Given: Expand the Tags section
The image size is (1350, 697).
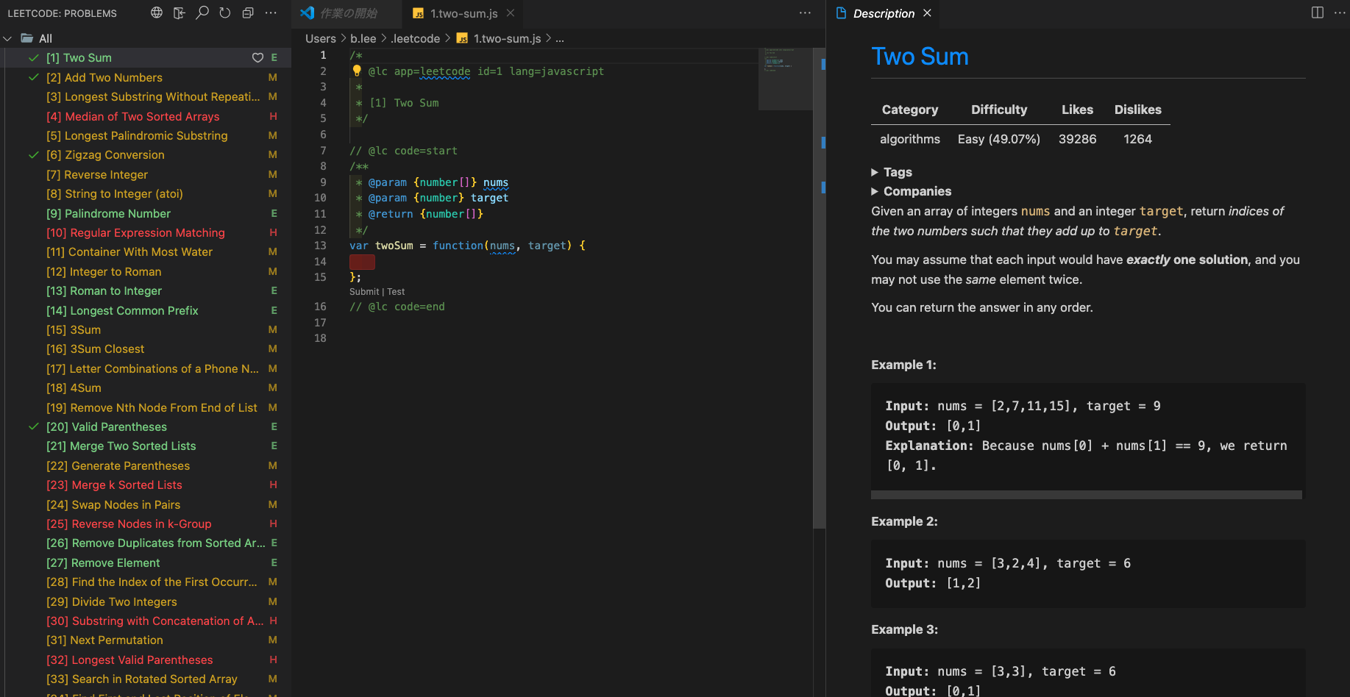Looking at the screenshot, I should (892, 172).
